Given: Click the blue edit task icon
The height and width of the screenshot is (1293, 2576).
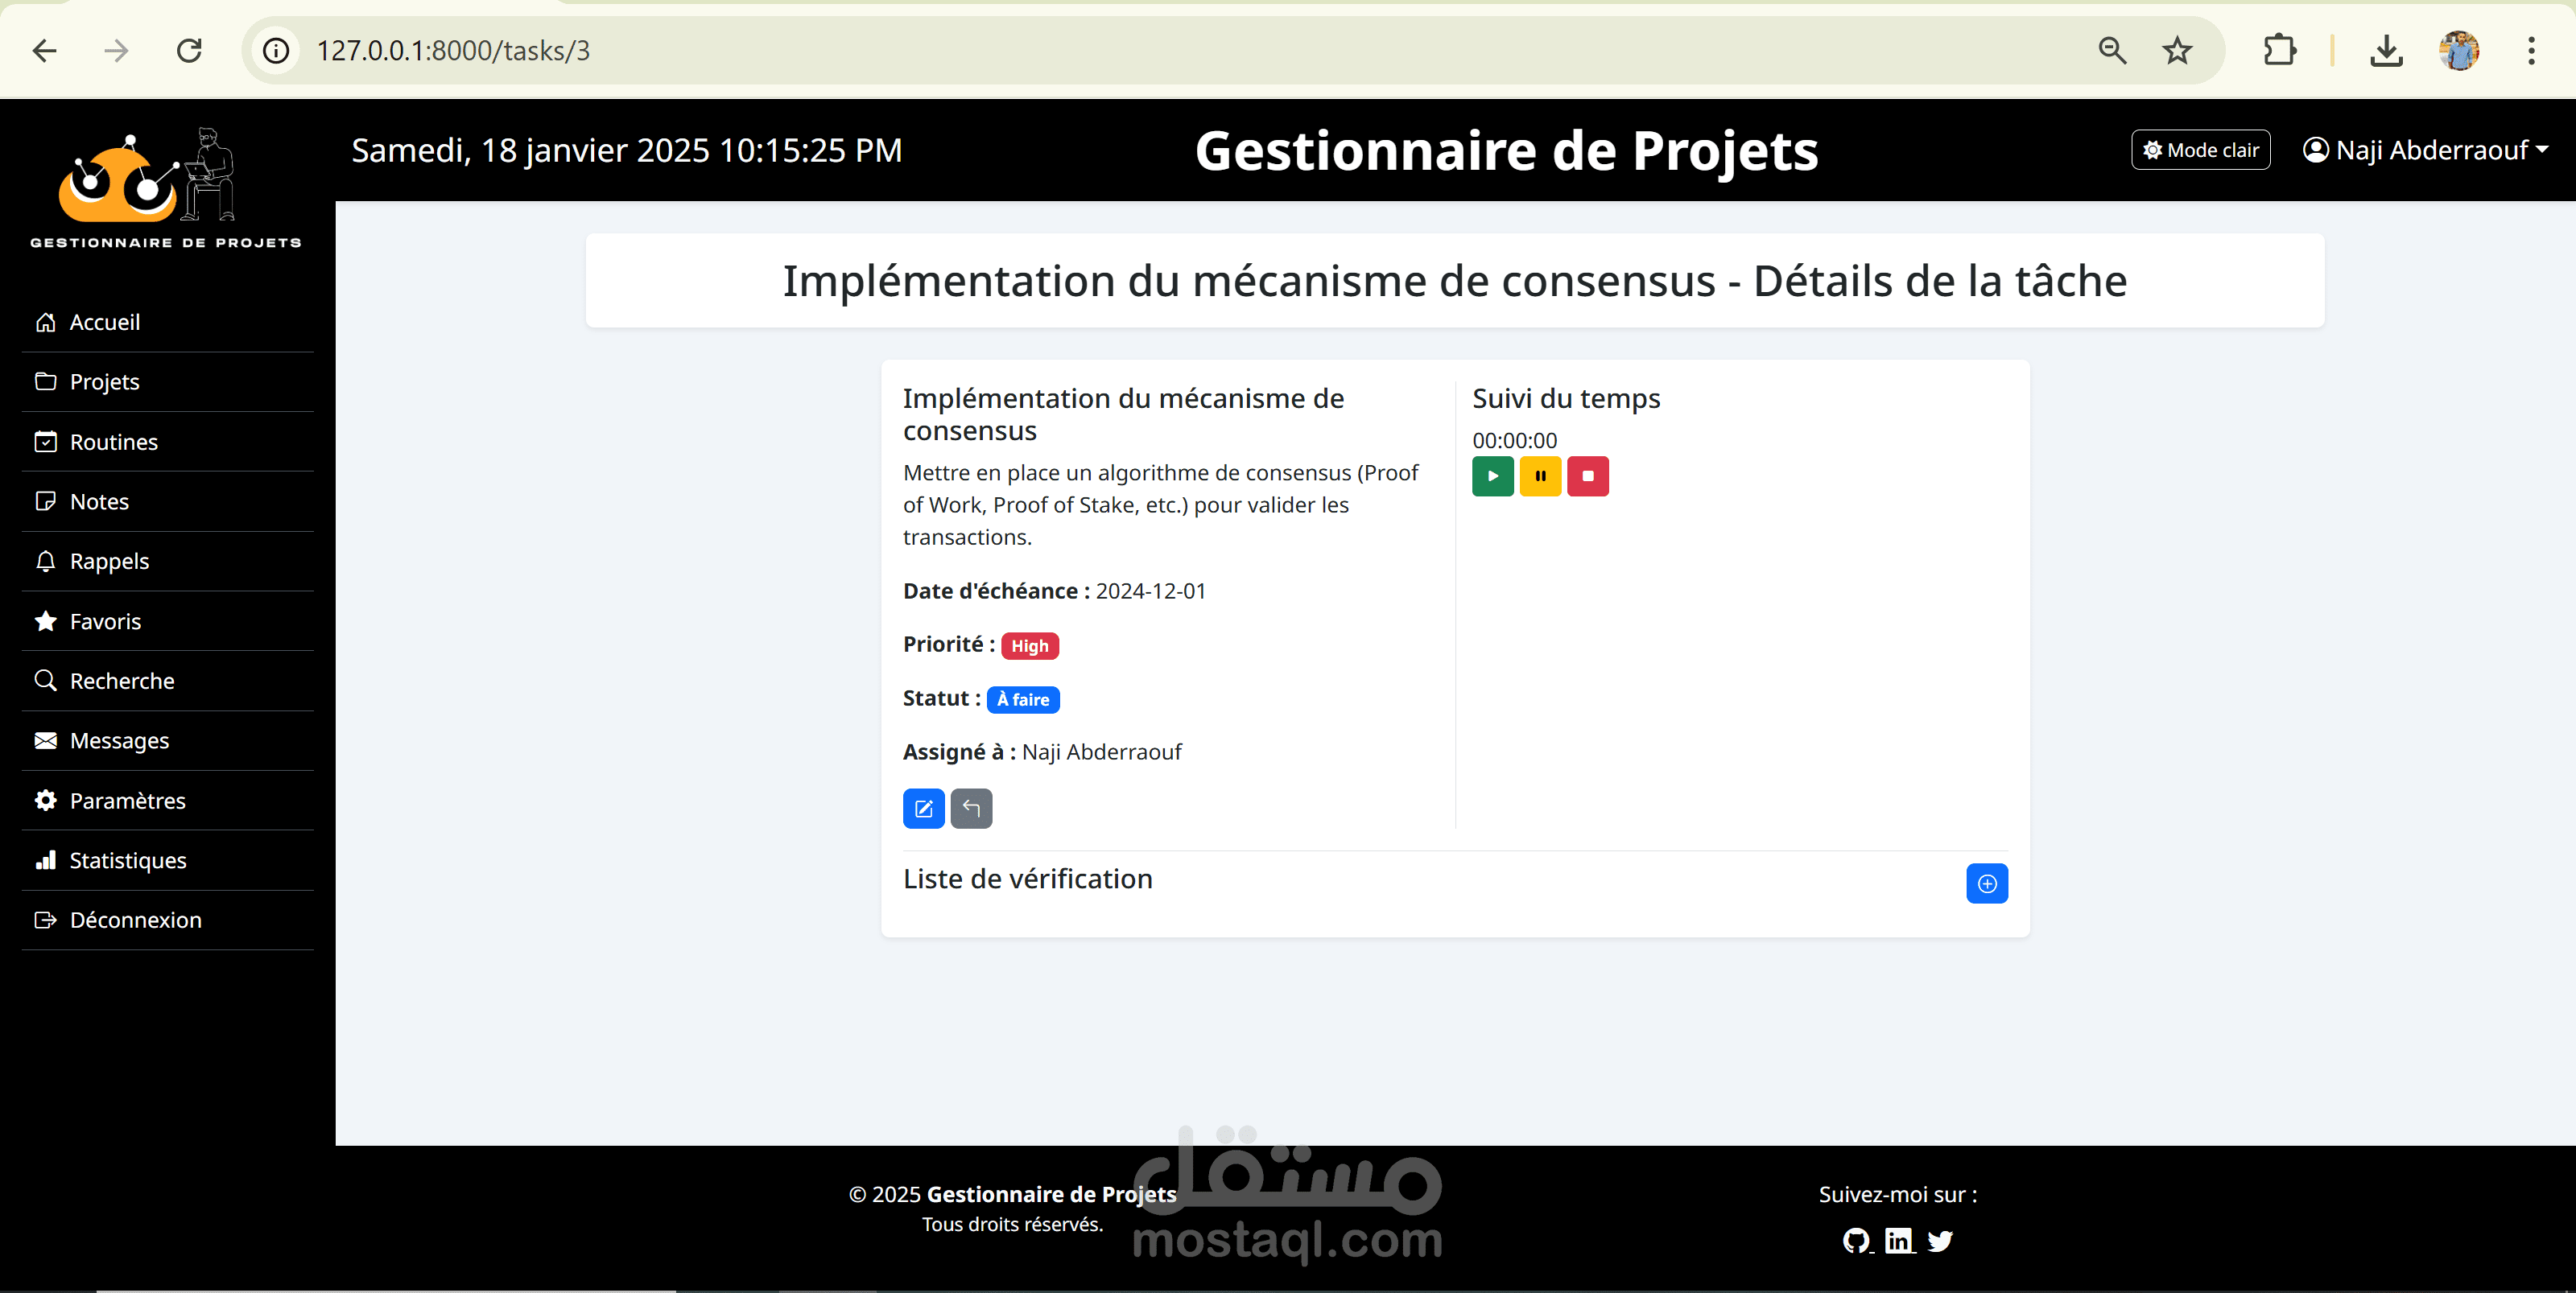Looking at the screenshot, I should [923, 809].
